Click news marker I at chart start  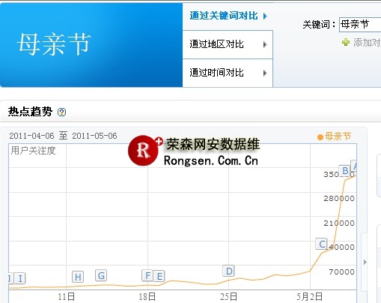(20, 278)
